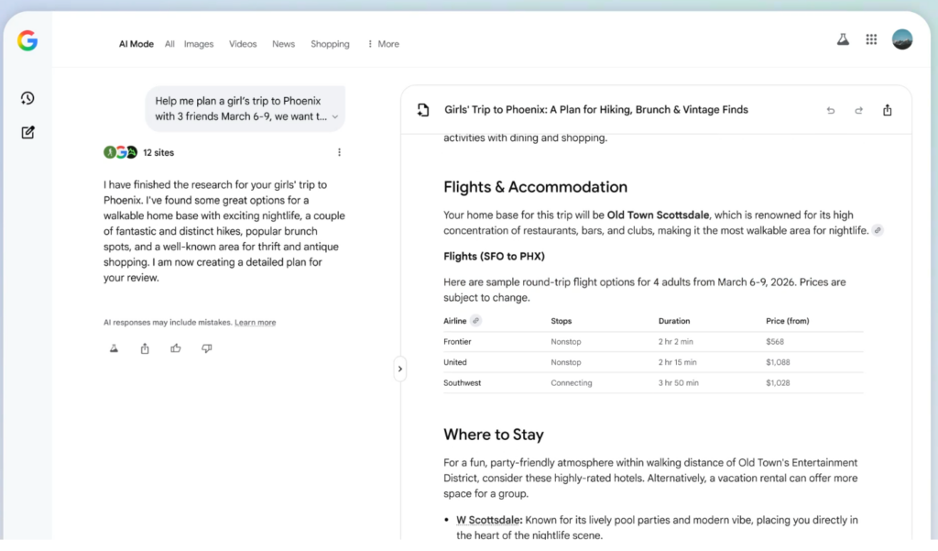
Task: Open the three-dot menu beside 12 sites
Action: tap(339, 152)
